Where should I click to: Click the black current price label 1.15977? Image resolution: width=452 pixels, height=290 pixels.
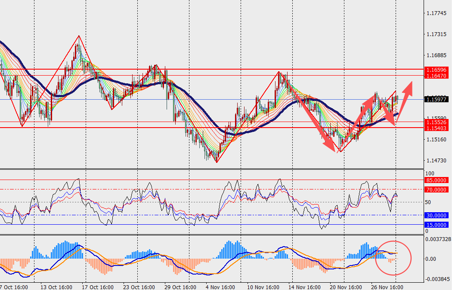coord(436,100)
